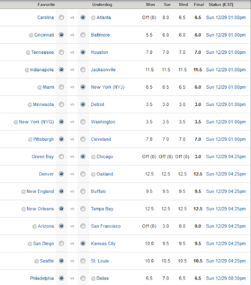251x285 pixels.
Task: Click the Philadelphia team link
Action: (42, 278)
